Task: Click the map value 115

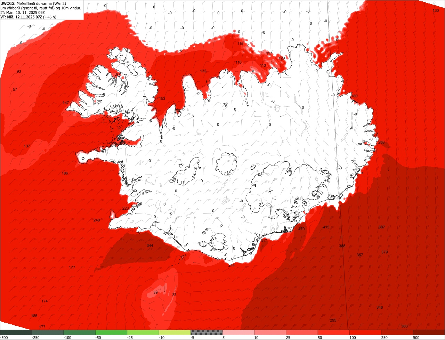Action: click(x=240, y=44)
